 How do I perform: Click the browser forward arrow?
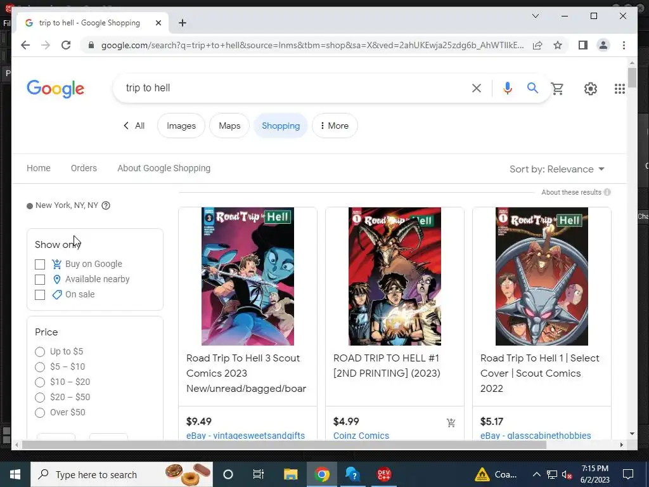click(46, 45)
